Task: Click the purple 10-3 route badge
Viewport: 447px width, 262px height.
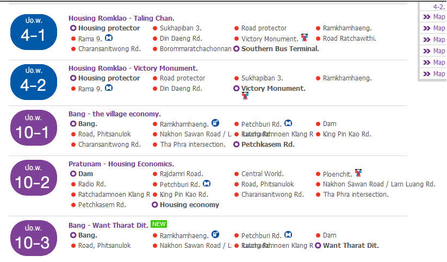Action: [34, 238]
